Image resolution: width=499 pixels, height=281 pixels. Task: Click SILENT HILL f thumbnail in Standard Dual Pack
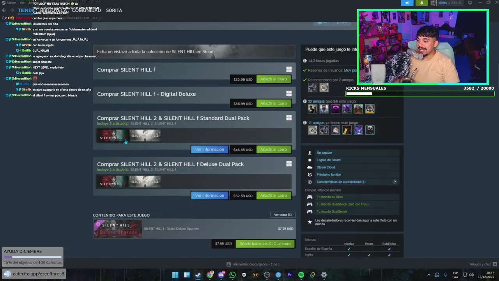(x=112, y=136)
